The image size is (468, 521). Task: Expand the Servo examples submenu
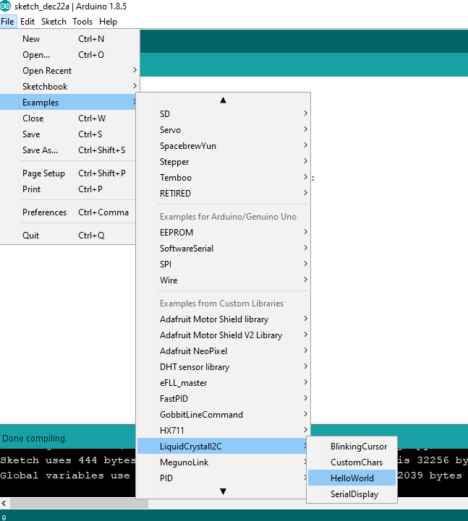point(224,130)
